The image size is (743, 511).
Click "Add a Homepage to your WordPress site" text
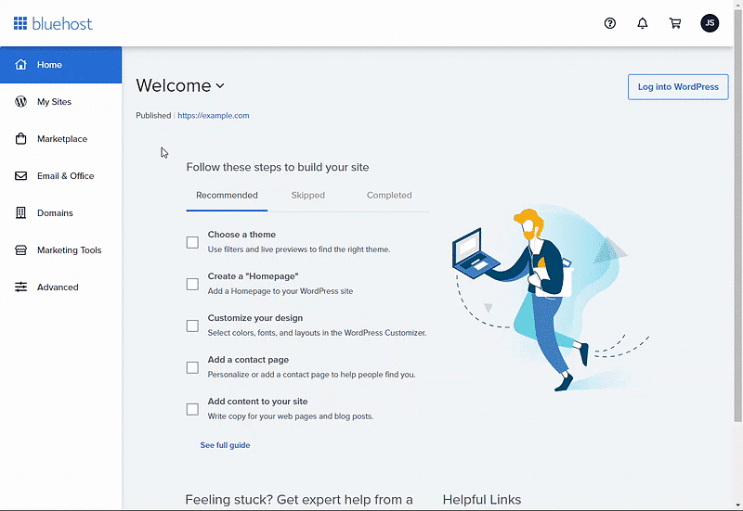280,291
